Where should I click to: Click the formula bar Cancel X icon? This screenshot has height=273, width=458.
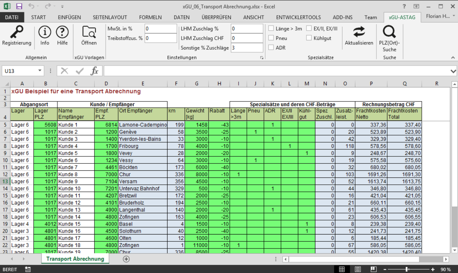(x=64, y=71)
